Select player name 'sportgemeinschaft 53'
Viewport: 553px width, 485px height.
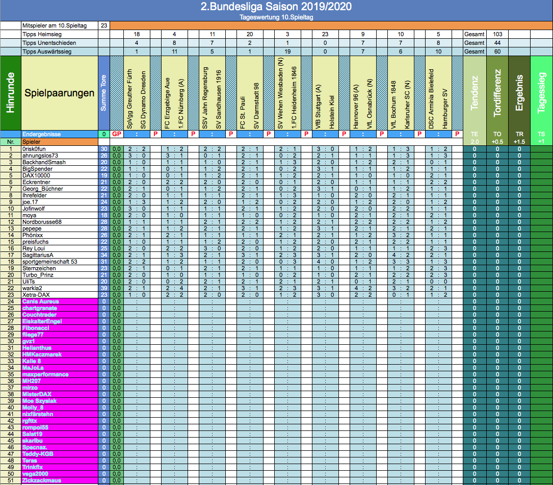tap(50, 262)
